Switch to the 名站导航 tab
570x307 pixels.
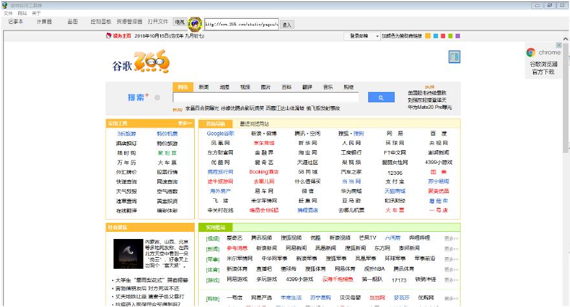215,124
